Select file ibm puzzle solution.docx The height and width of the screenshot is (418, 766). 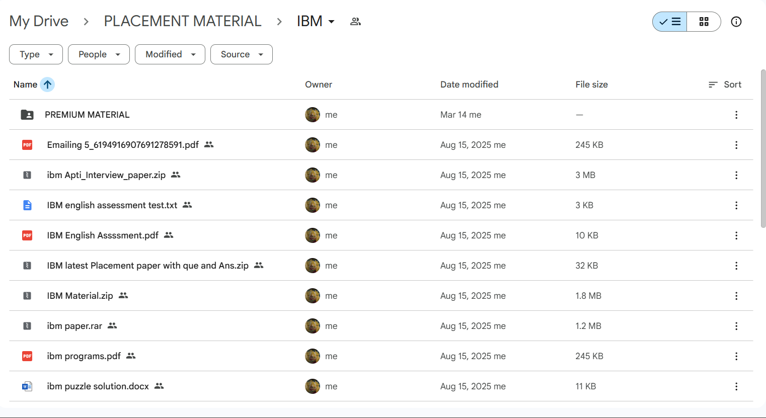[x=98, y=386]
